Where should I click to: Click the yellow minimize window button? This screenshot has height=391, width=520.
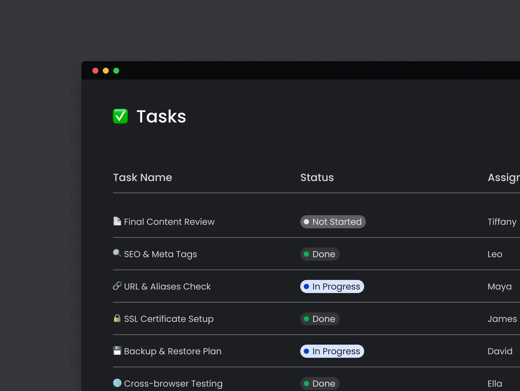pyautogui.click(x=106, y=71)
